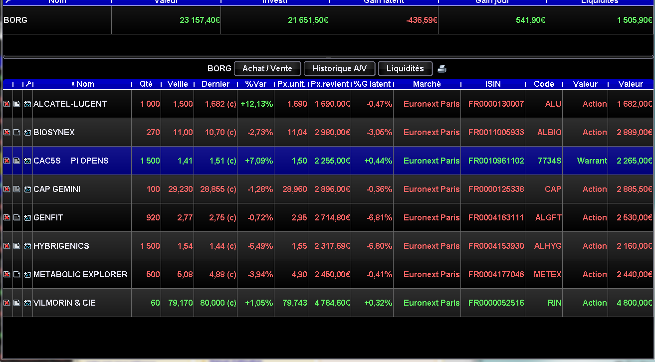Show chart for BIOSYNEX
Viewport: 655px width, 362px height.
pos(27,132)
